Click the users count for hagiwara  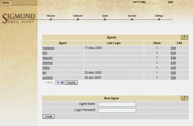click(157, 48)
